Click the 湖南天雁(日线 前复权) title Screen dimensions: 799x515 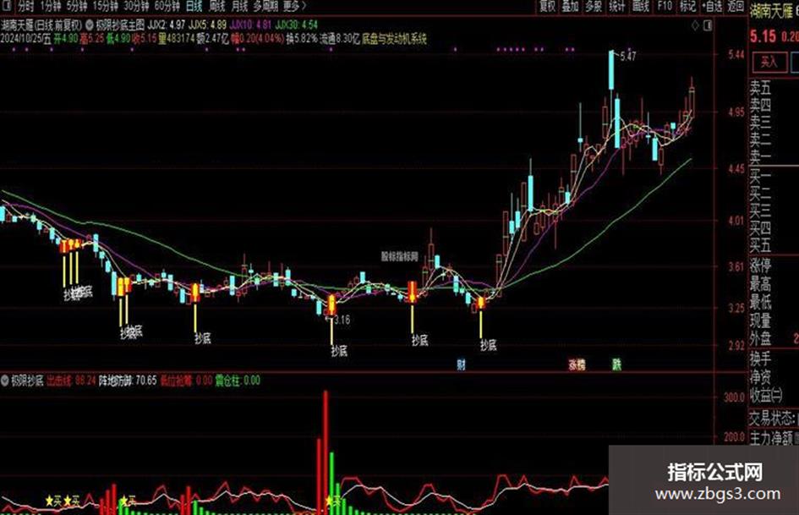[41, 25]
